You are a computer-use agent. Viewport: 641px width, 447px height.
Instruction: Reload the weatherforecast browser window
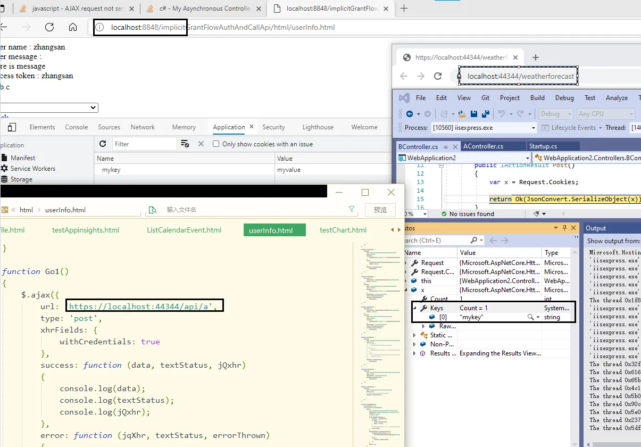(x=438, y=76)
